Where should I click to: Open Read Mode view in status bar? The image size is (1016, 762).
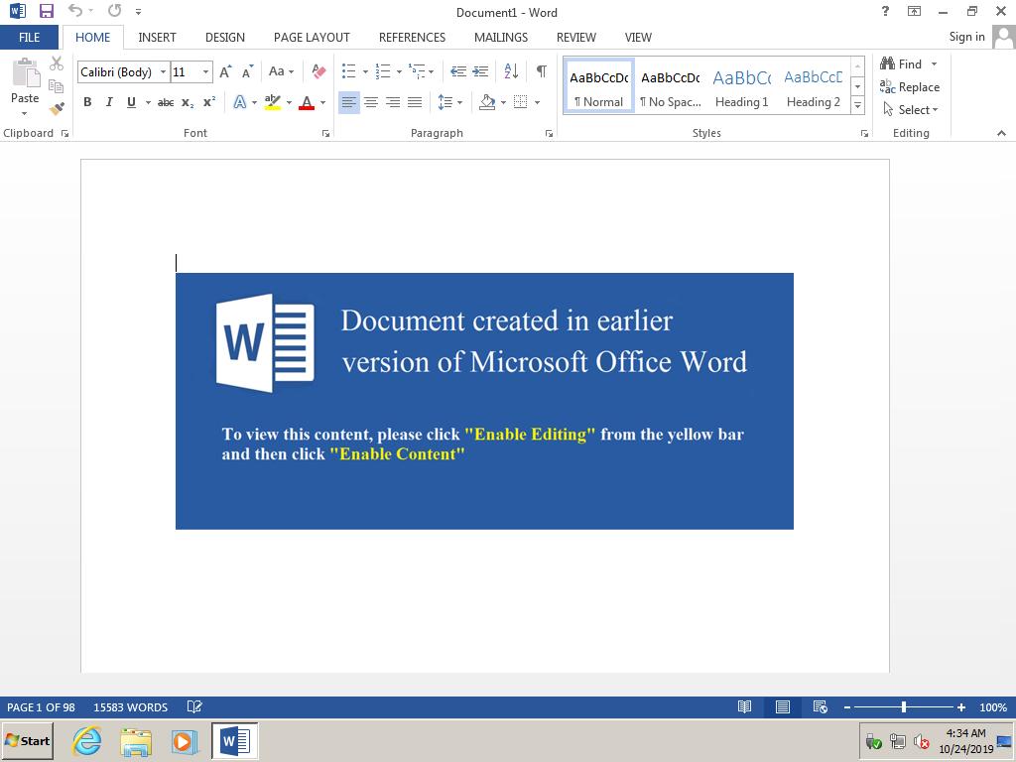coord(744,707)
